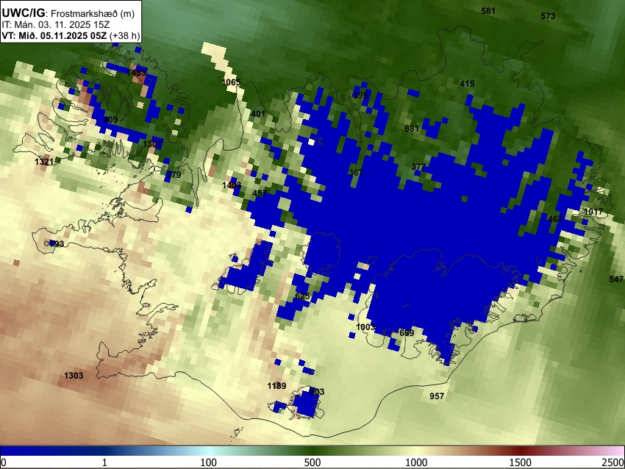Click the map value 1403

[x=232, y=185]
